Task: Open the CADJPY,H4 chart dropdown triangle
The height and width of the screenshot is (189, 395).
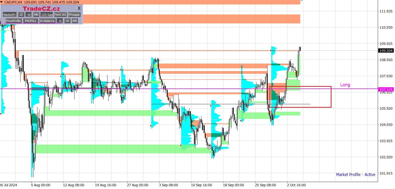Action: click(2, 2)
